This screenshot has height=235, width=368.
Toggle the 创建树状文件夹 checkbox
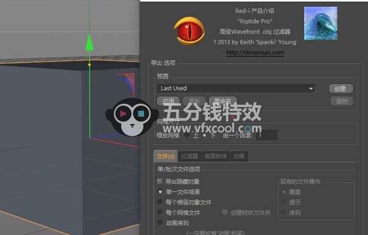(225, 212)
